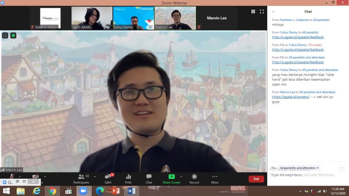Select Marvin Lee video thumbnail with city background
The width and height of the screenshot is (349, 196).
175,18
